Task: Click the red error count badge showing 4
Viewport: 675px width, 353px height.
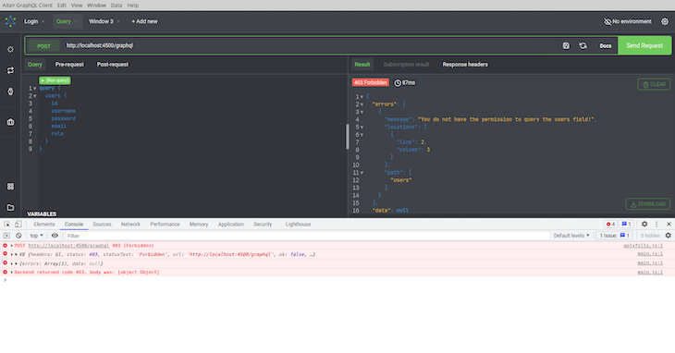Action: [x=610, y=224]
